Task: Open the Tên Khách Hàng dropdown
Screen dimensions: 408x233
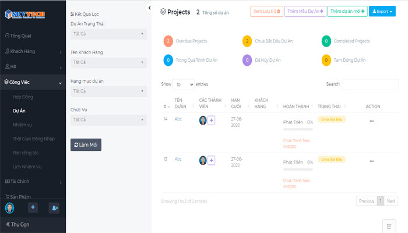Action: [x=108, y=62]
